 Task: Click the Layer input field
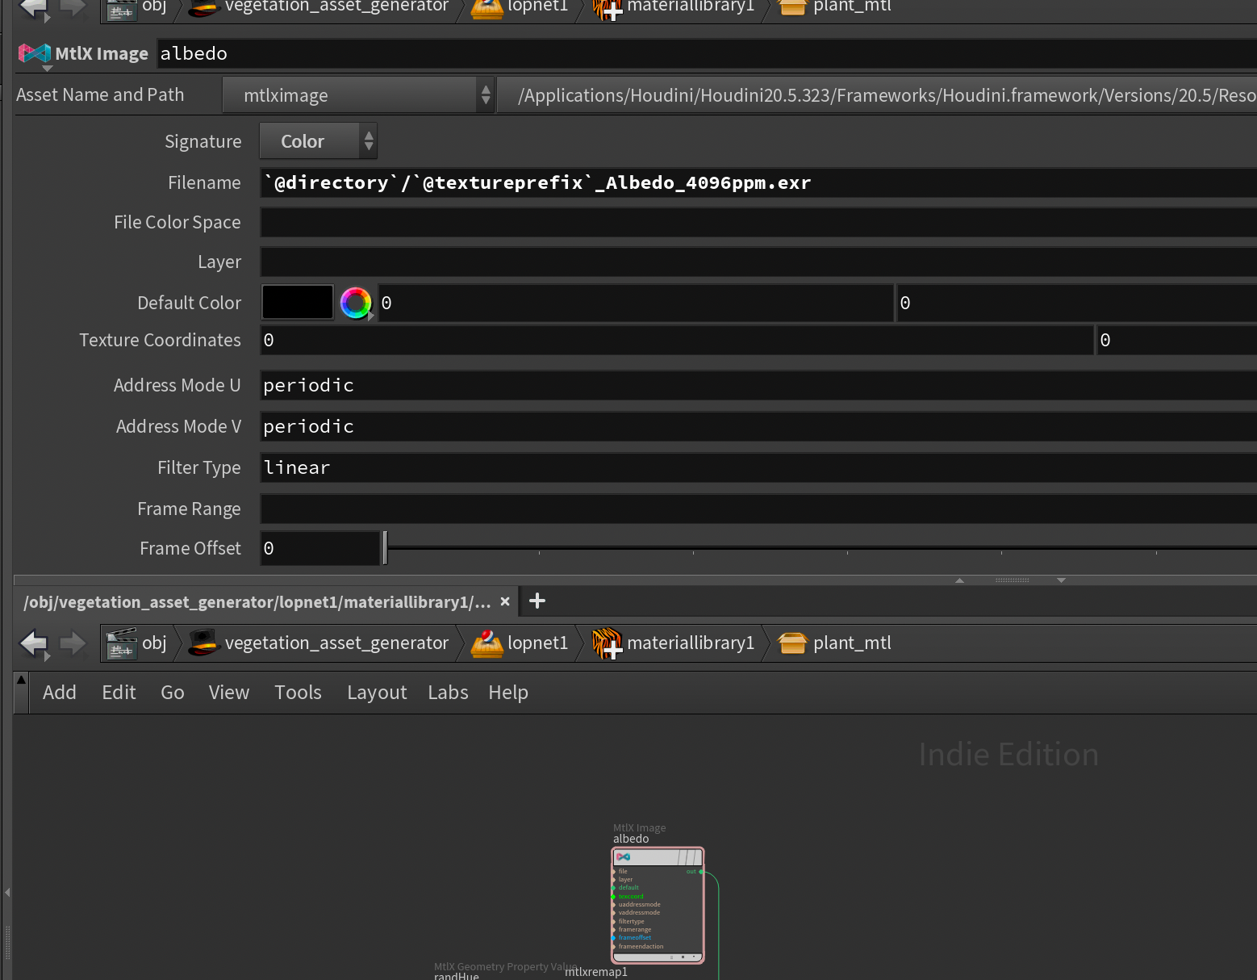click(x=758, y=262)
